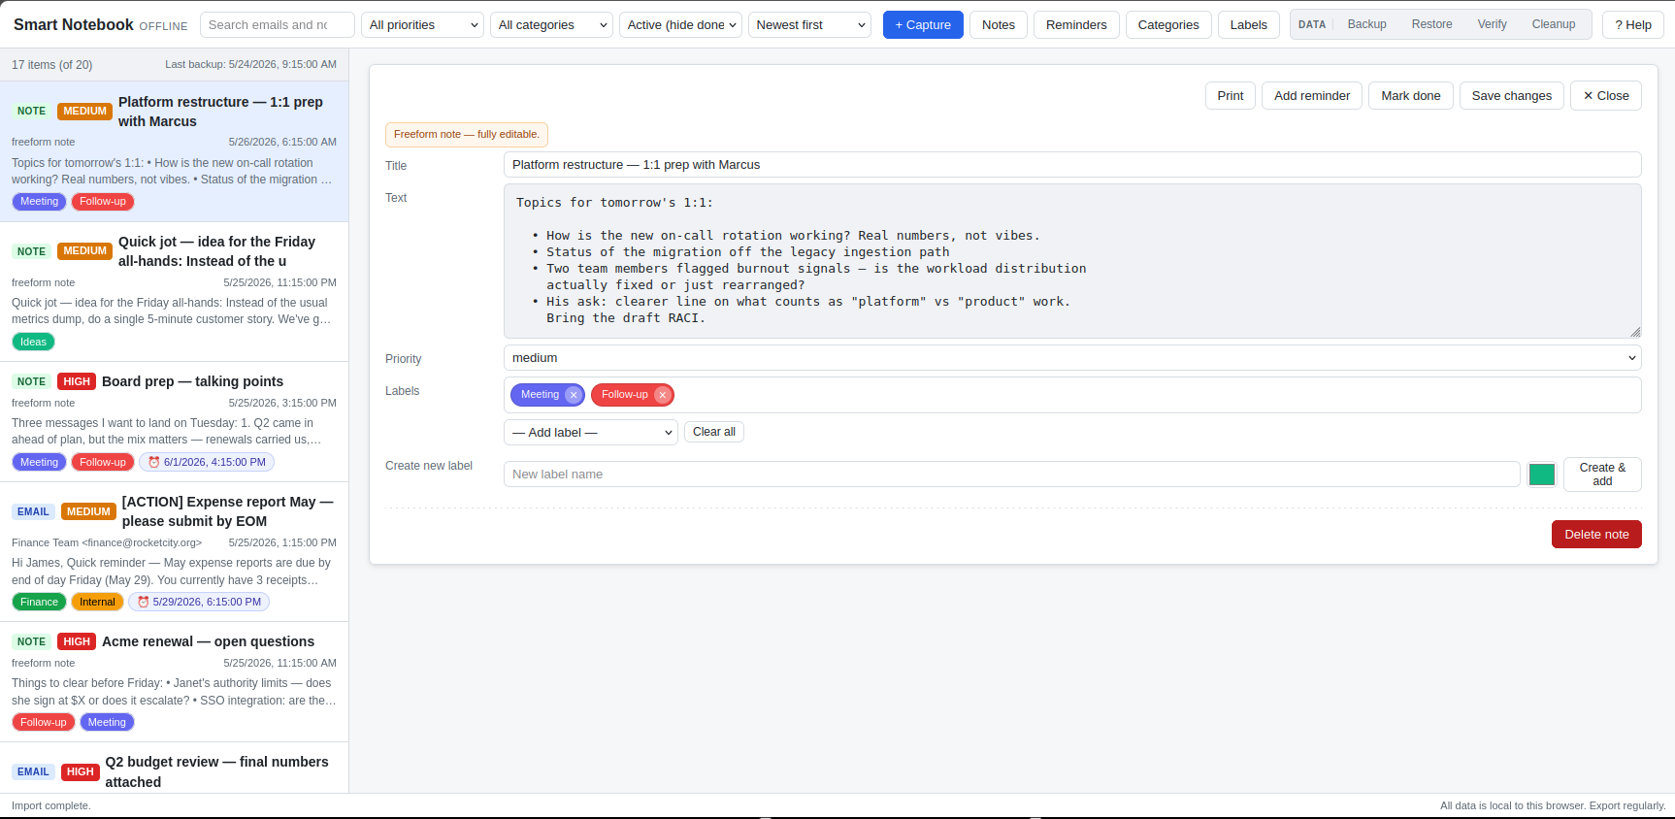1675x819 pixels.
Task: Click the Title input field
Action: point(1072,165)
